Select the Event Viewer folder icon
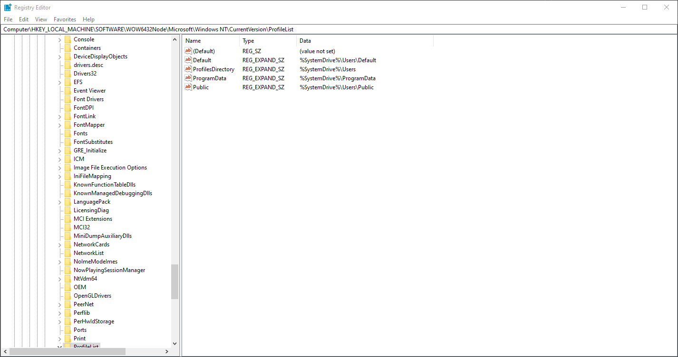The width and height of the screenshot is (678, 357). coord(68,91)
